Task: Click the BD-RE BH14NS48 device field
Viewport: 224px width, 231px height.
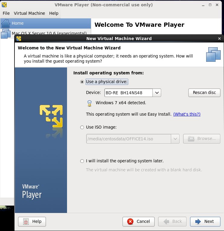Action: 129,93
